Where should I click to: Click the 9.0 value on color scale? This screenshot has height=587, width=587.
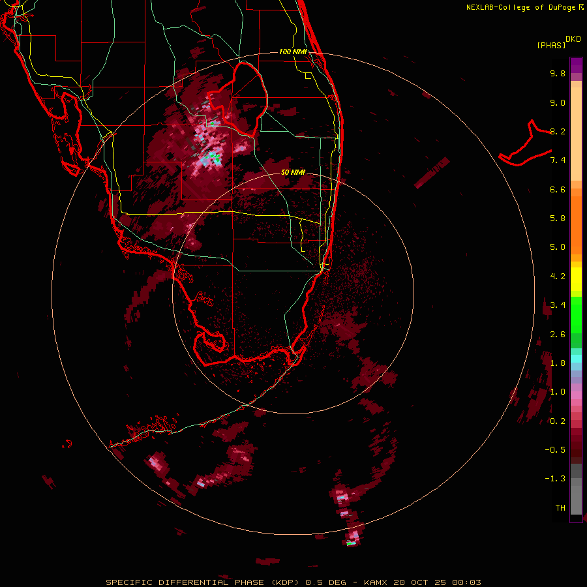[558, 102]
